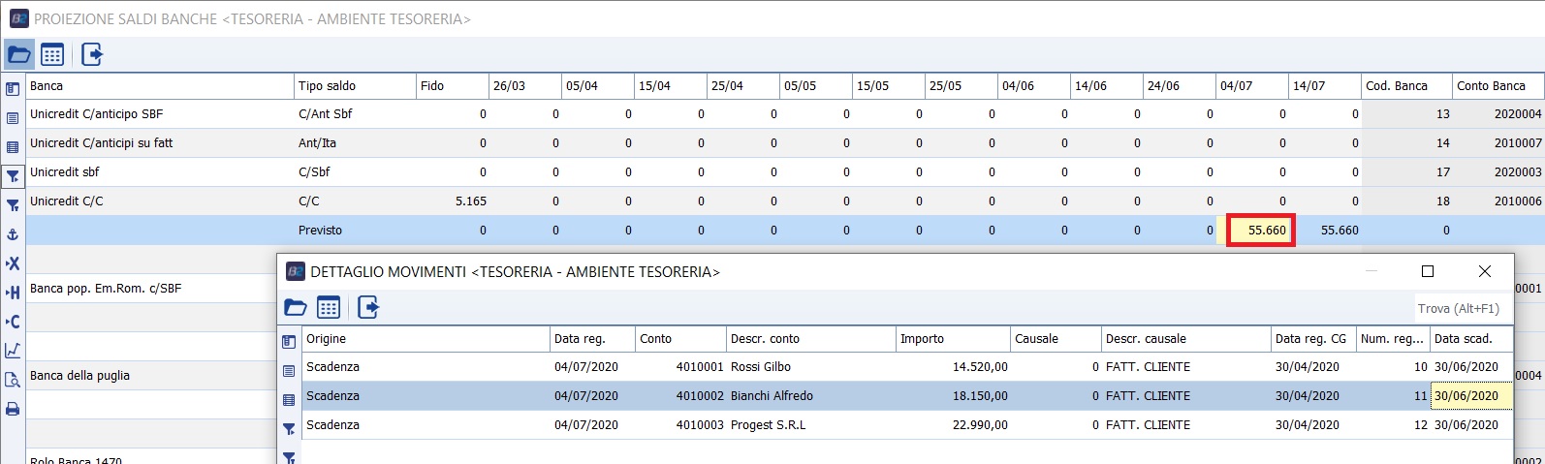Click the 4010003 account number cell

680,425
